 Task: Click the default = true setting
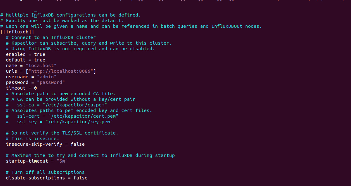point(26,60)
